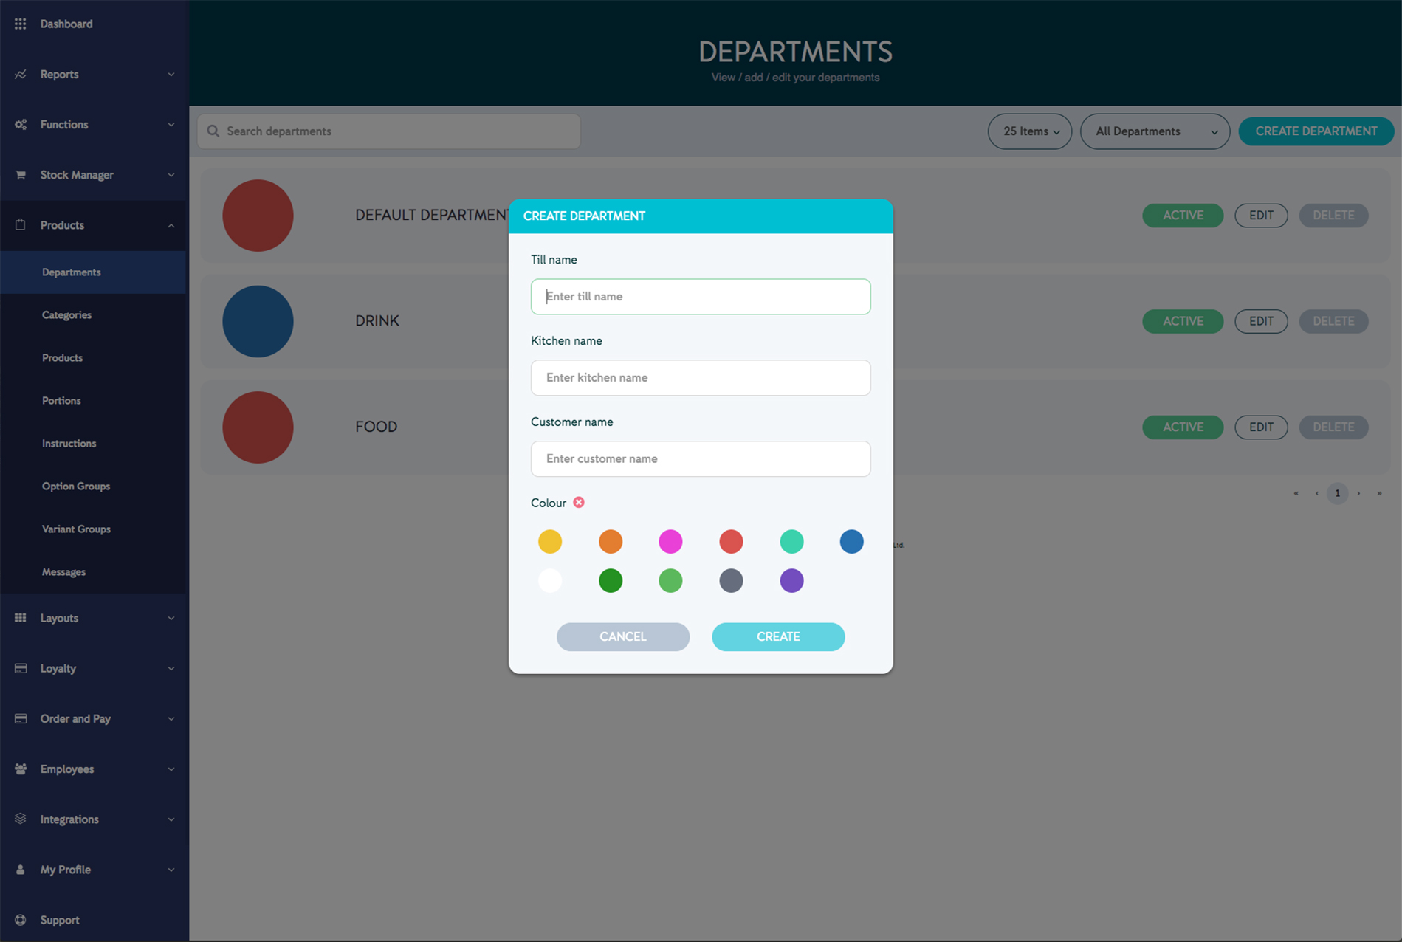Click EDIT for DRINK department
This screenshot has height=942, width=1402.
pyautogui.click(x=1261, y=321)
